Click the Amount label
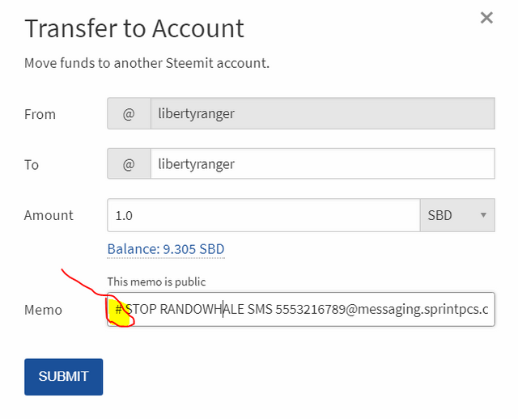This screenshot has width=518, height=419. tap(49, 215)
